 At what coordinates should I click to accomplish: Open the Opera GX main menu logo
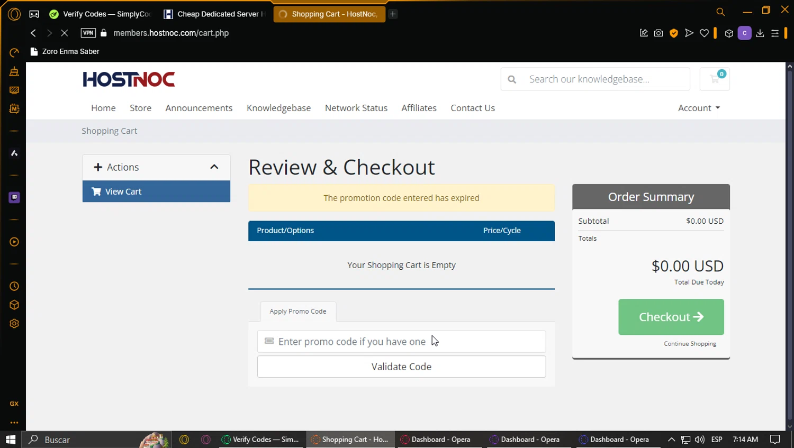14,14
